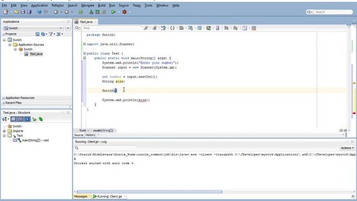Open the Window menu
This screenshot has width=357, height=201.
tap(162, 5)
